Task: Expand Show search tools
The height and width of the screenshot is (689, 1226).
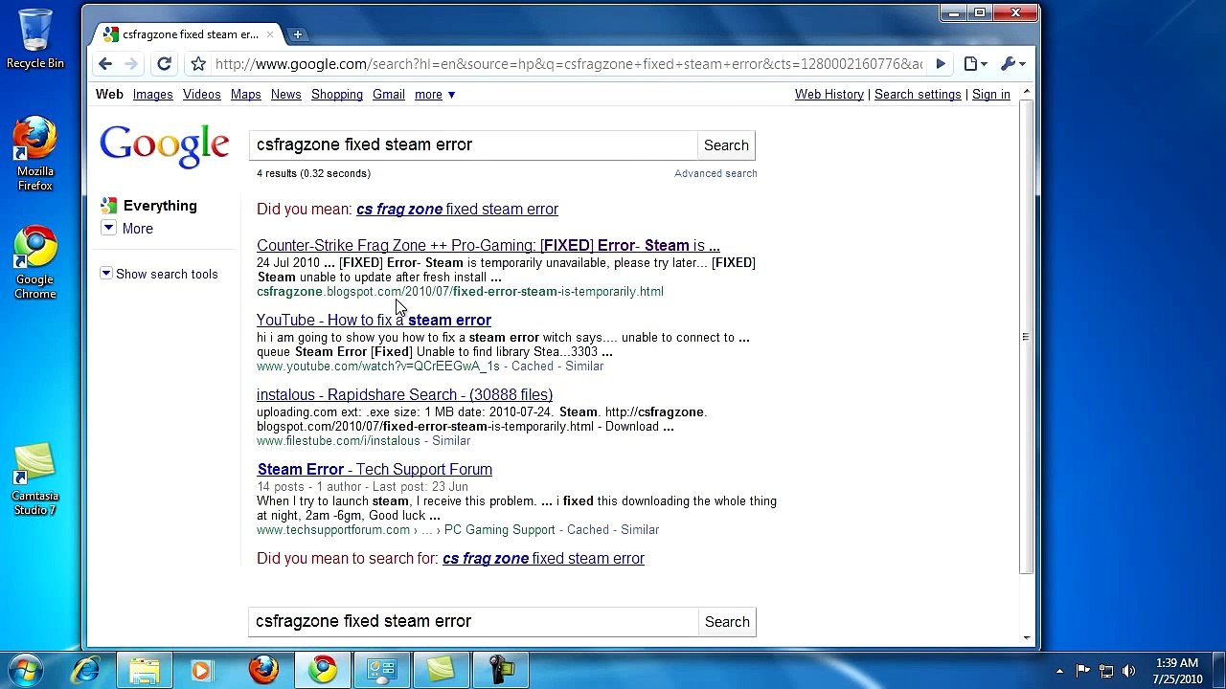Action: (159, 275)
